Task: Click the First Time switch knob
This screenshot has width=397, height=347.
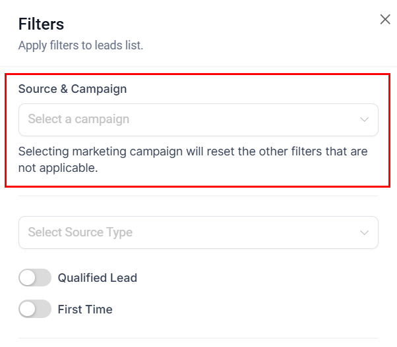Action: point(28,309)
